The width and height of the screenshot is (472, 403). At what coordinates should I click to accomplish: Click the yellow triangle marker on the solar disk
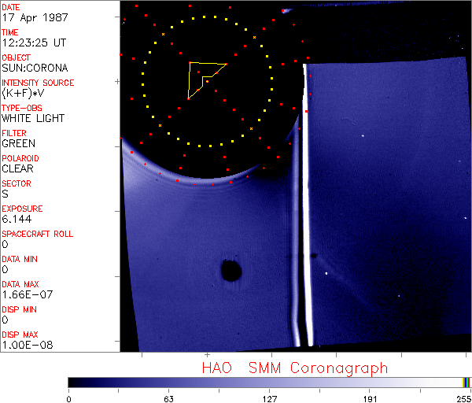click(x=203, y=77)
